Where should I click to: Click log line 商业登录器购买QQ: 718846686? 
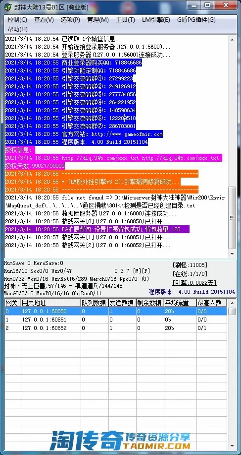tap(73, 63)
